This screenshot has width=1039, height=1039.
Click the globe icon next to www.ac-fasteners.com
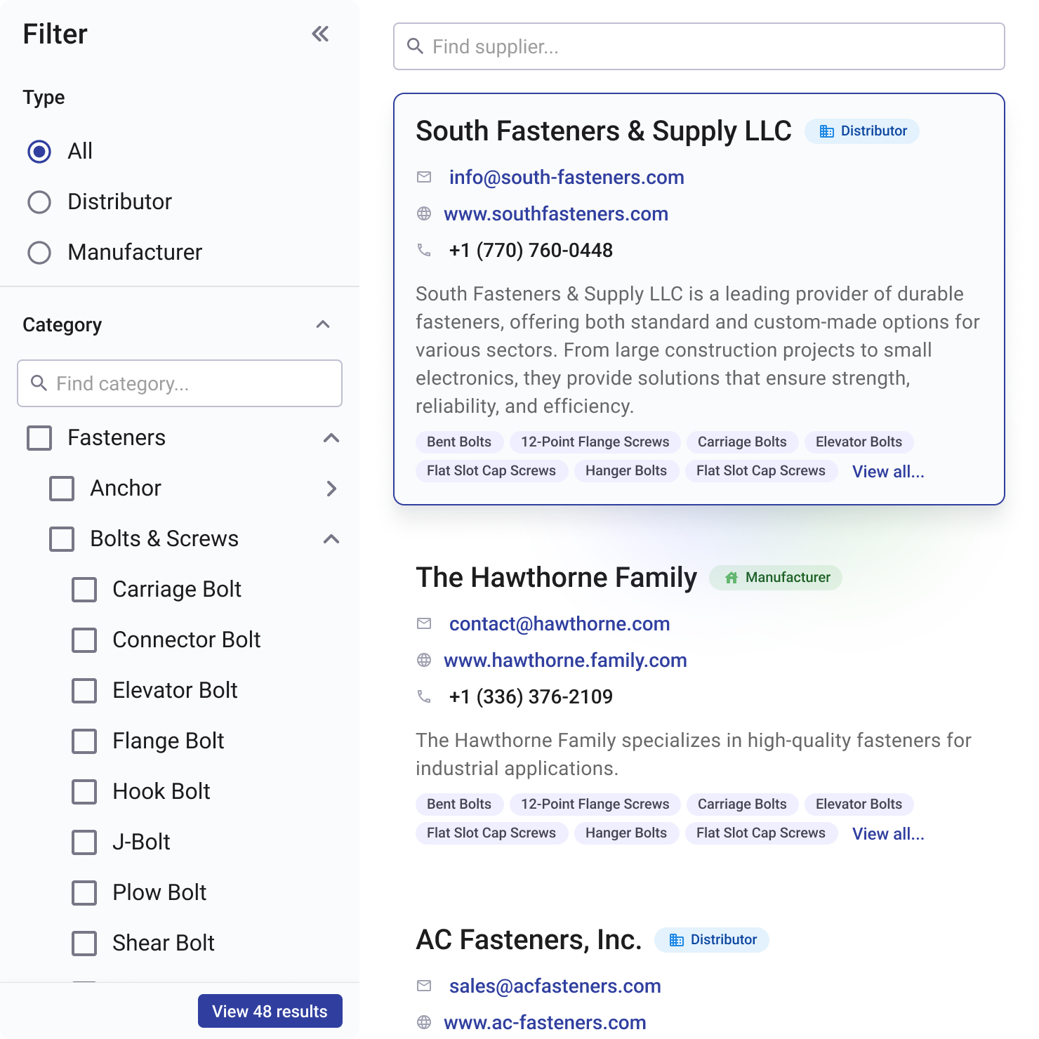pos(425,1022)
